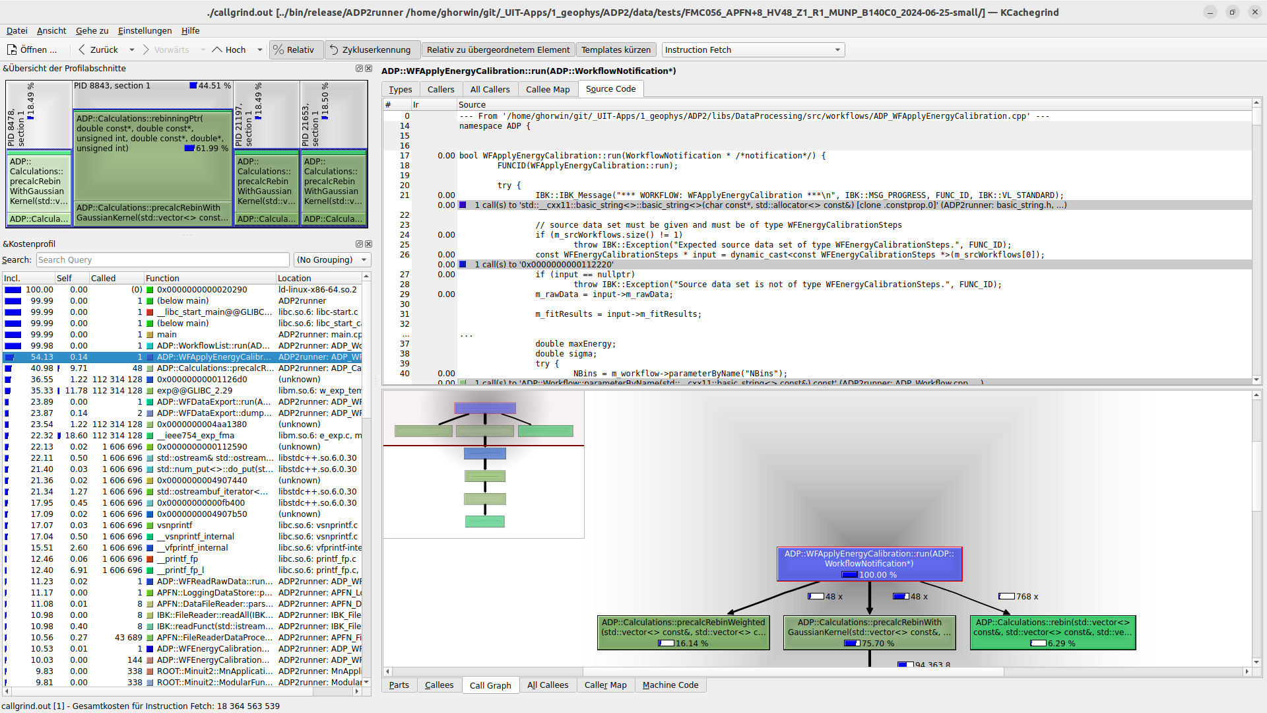Close the Übersicht der Profilabschnitte dock panel
1267x713 pixels.
[368, 69]
